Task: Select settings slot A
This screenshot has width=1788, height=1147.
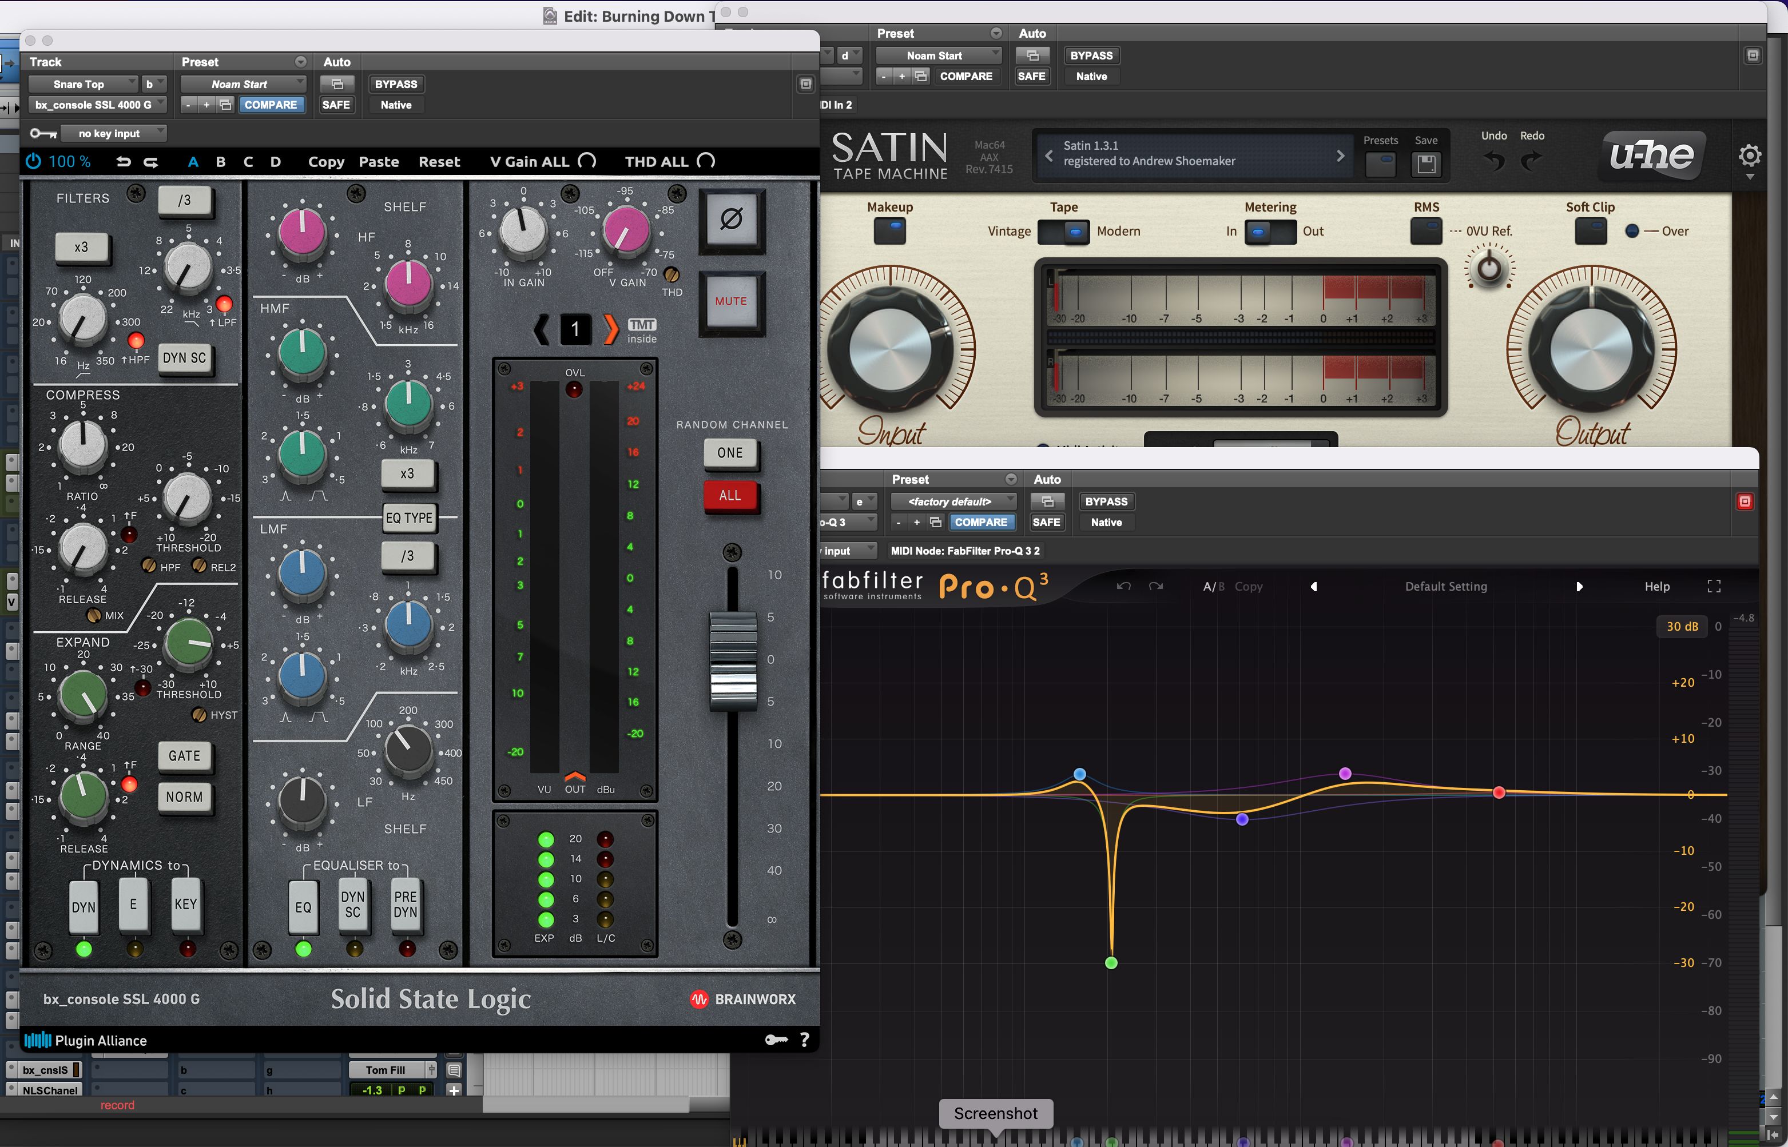Action: click(193, 162)
